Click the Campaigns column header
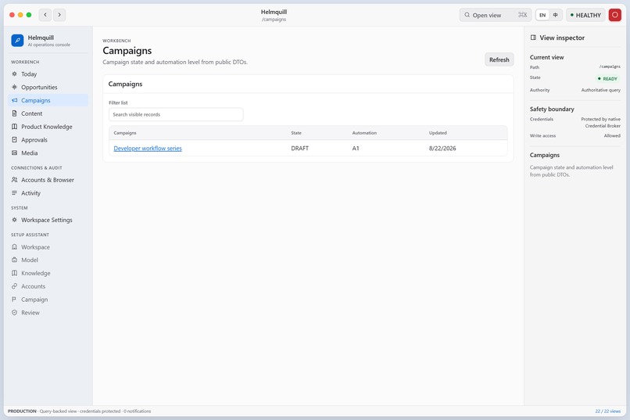The height and width of the screenshot is (420, 630). coord(125,133)
